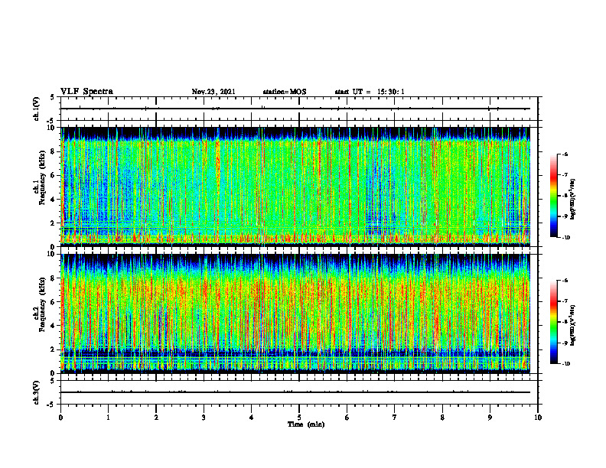Click time axis tick label "7"
This screenshot has height=468, width=606.
(x=395, y=418)
